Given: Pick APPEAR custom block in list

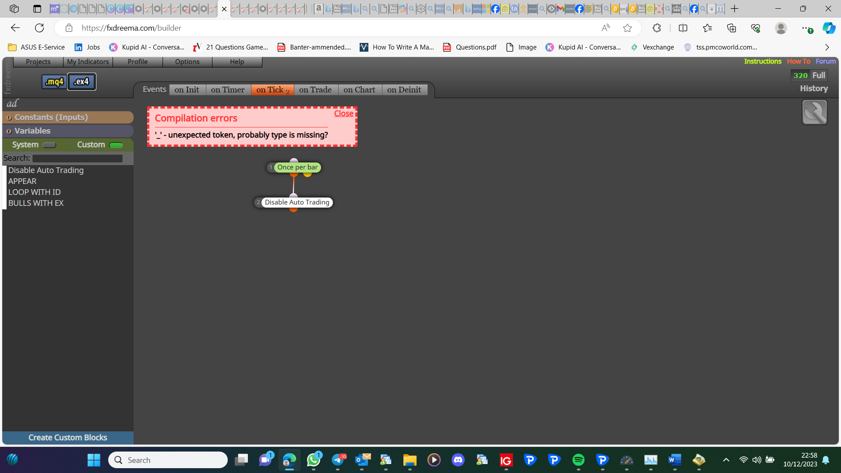Looking at the screenshot, I should point(22,181).
